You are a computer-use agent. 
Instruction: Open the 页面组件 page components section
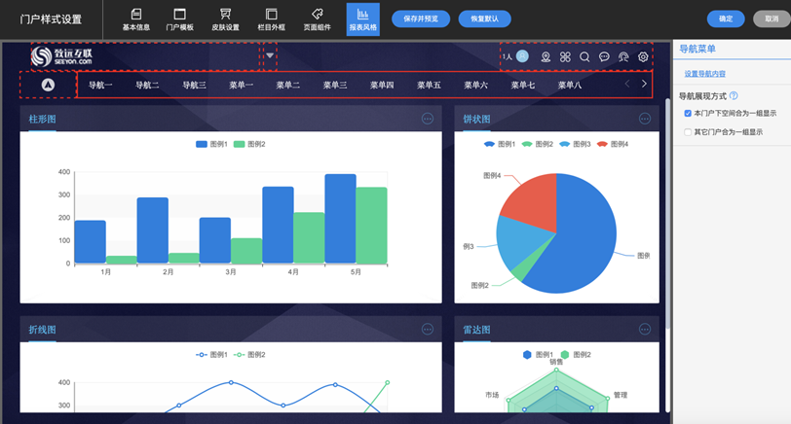[x=317, y=18]
